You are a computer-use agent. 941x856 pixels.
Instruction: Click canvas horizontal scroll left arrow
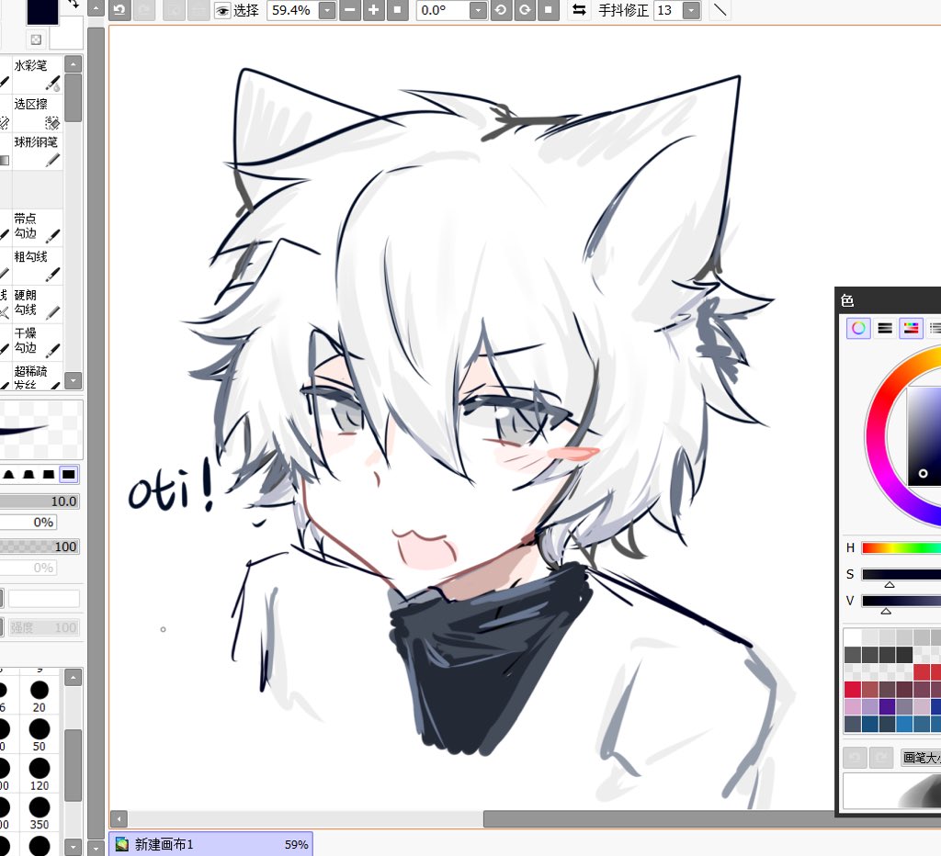[x=119, y=819]
